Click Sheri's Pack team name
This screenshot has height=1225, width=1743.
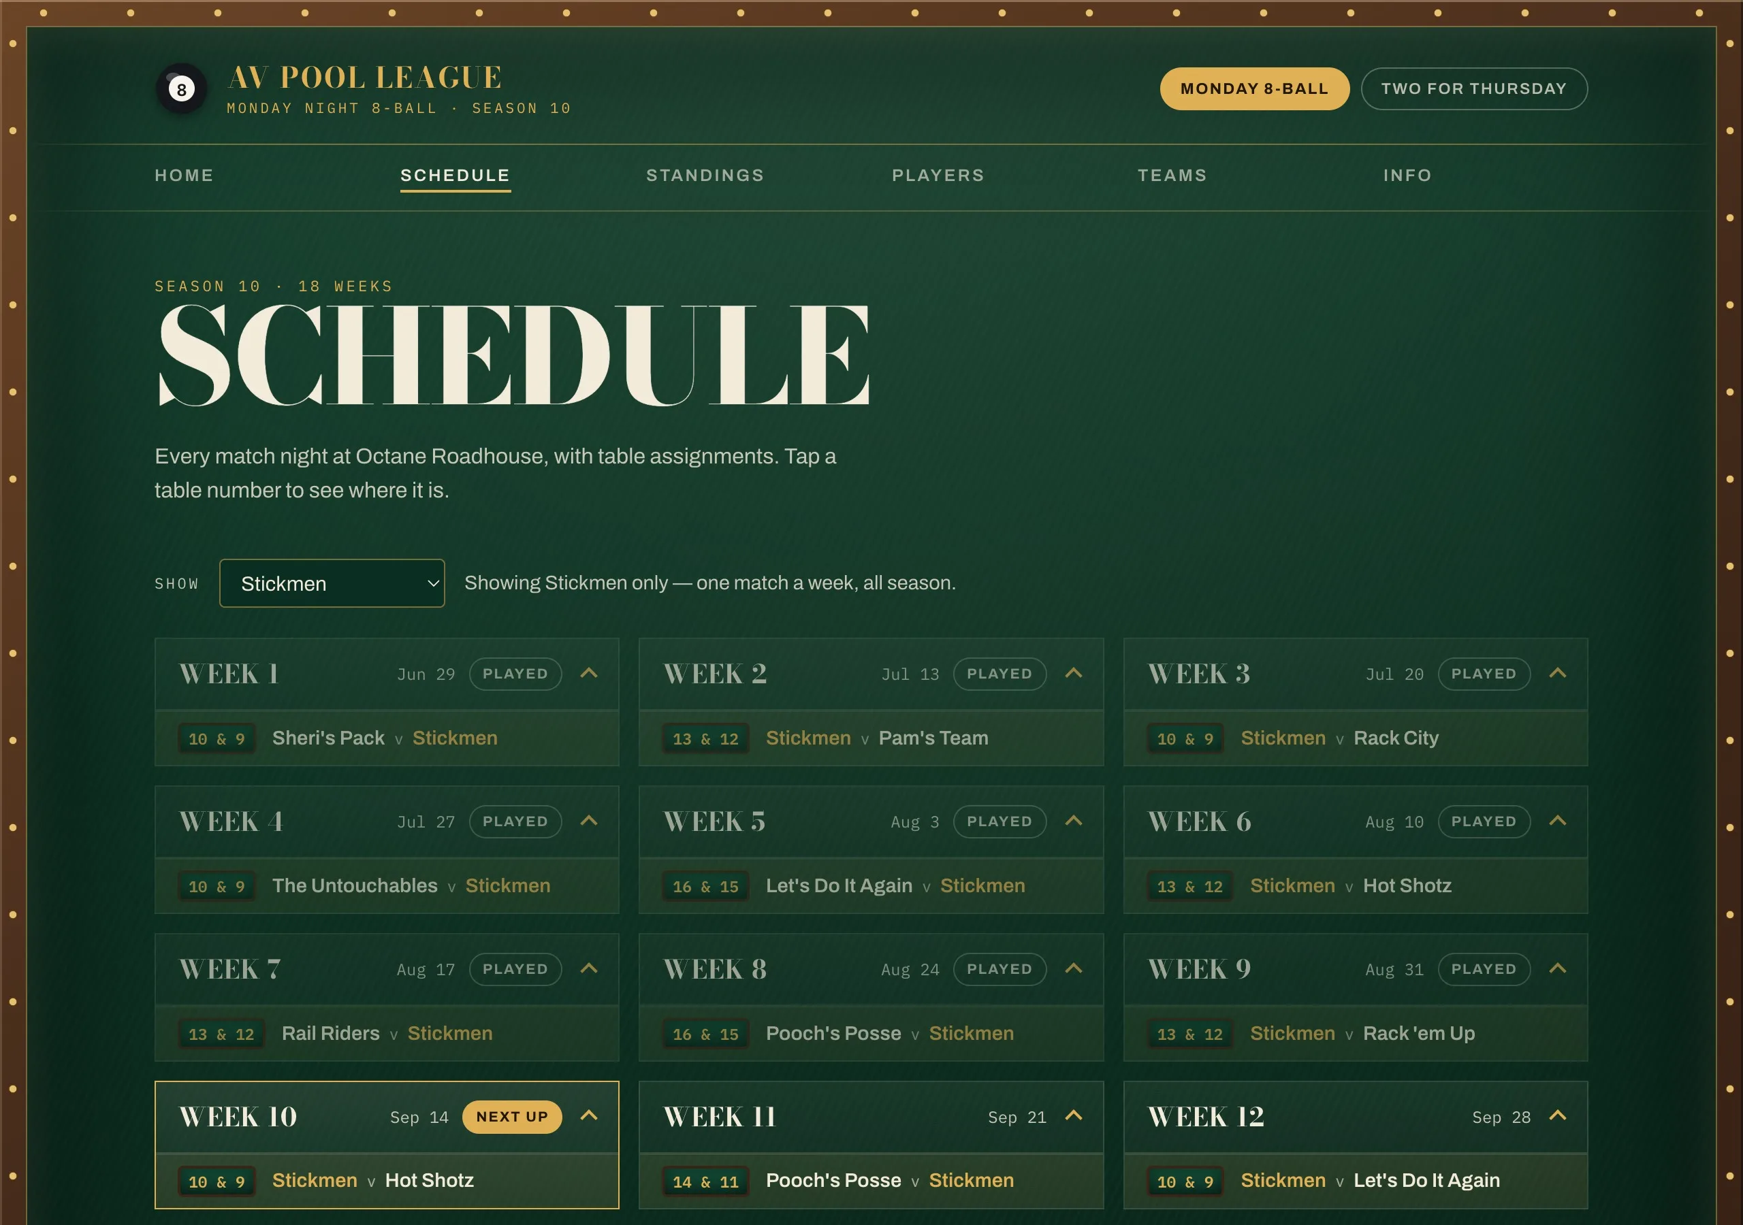coord(328,738)
